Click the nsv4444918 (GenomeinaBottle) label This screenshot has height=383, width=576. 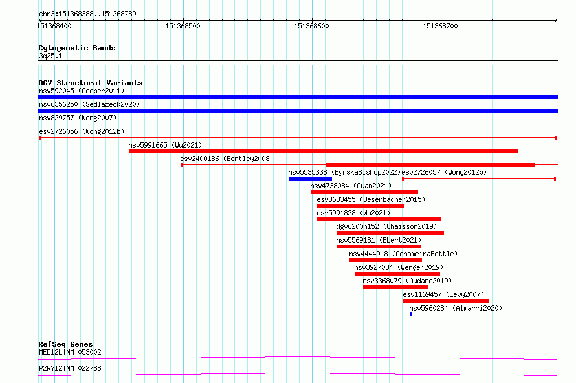click(403, 254)
